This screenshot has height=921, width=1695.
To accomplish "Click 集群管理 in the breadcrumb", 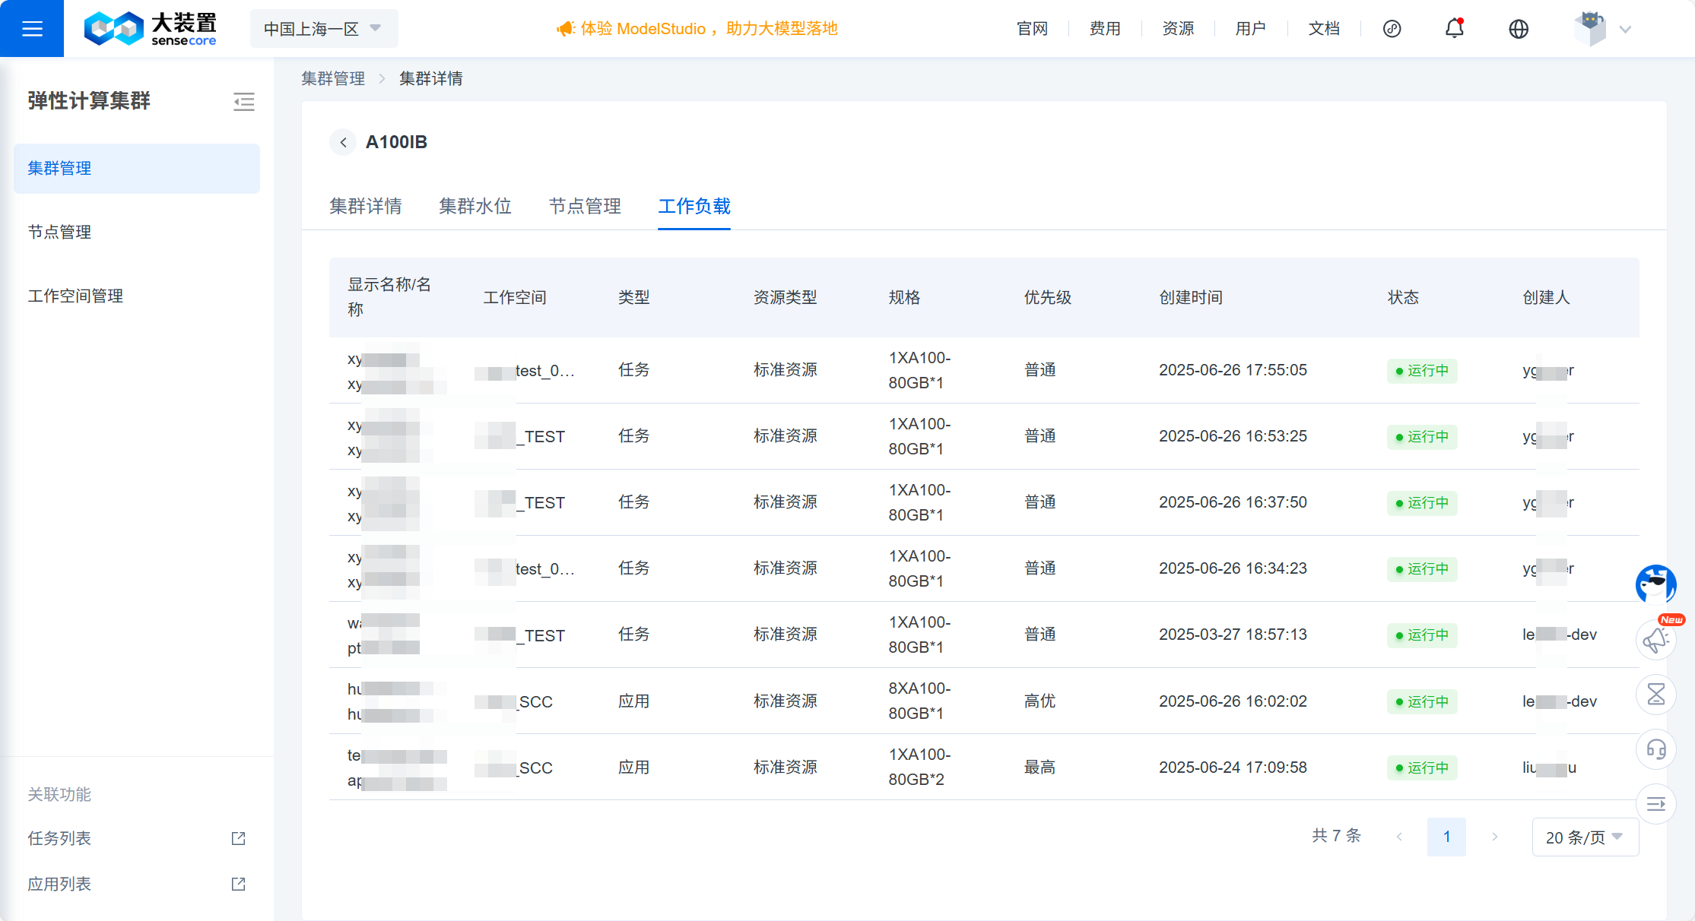I will point(333,78).
